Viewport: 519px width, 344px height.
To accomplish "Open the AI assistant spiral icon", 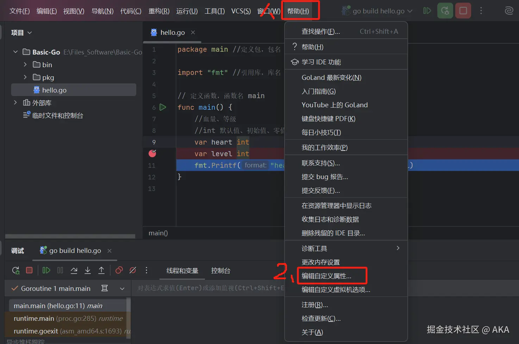I will coord(509,11).
